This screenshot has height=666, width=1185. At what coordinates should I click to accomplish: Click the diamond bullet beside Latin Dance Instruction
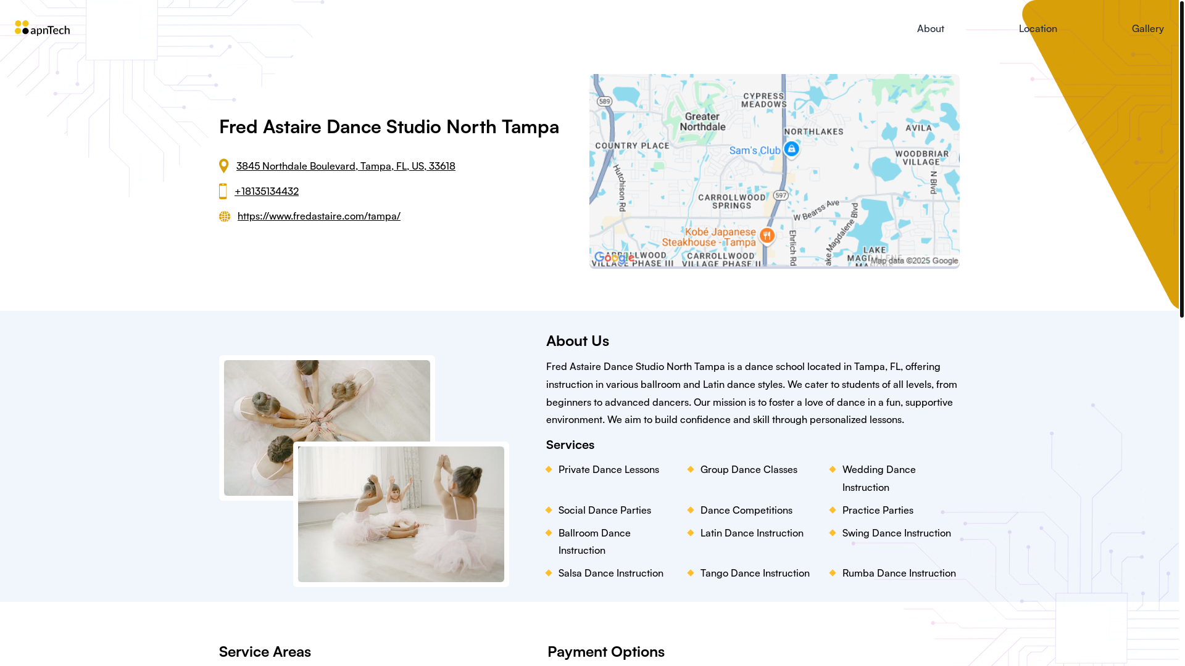coord(691,533)
